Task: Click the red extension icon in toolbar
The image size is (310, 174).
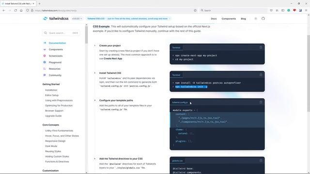Action: [x=294, y=10]
